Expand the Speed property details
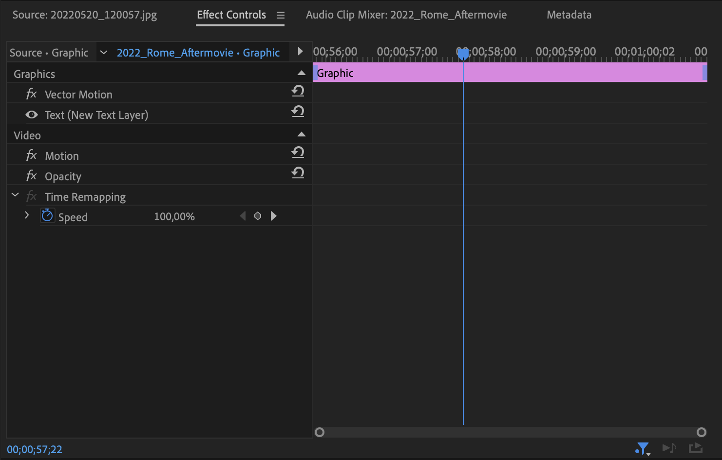This screenshot has width=722, height=460. pyautogui.click(x=27, y=215)
